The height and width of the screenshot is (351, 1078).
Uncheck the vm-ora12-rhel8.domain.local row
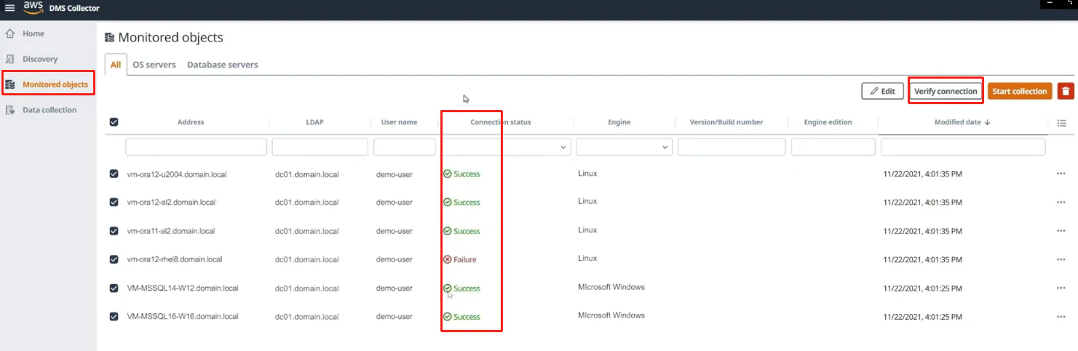pyautogui.click(x=114, y=259)
